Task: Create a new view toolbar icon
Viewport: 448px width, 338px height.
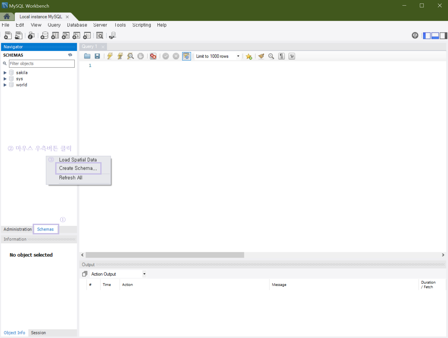Action: (66, 35)
